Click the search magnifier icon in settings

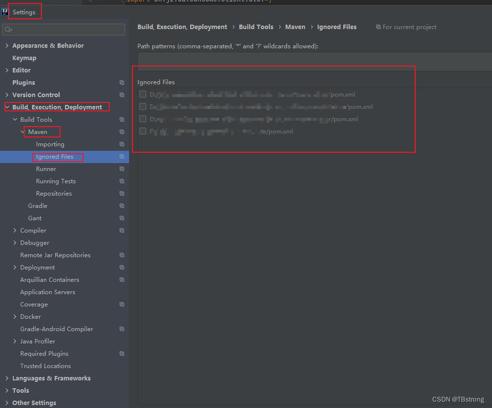[8, 30]
